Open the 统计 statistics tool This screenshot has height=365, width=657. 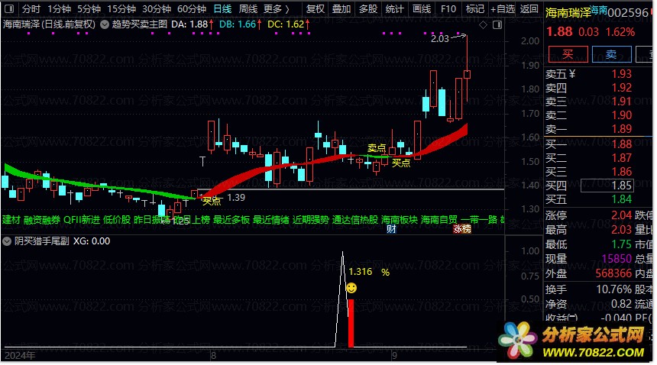[395, 9]
